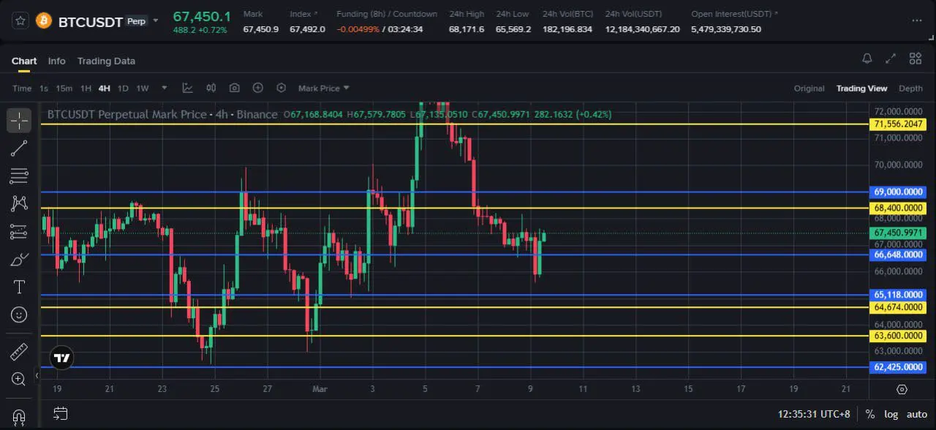Select the 63,600.0000 yellow price label

[899, 336]
